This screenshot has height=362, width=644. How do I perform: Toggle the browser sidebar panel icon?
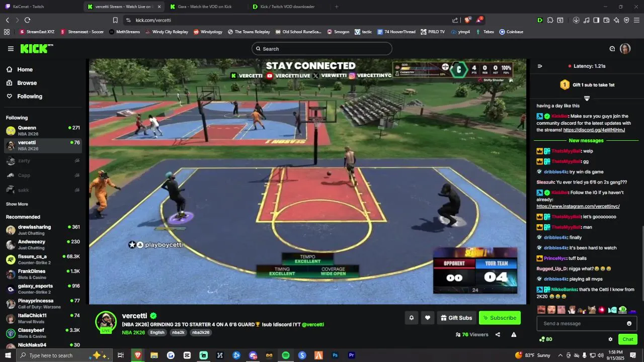coord(596,20)
